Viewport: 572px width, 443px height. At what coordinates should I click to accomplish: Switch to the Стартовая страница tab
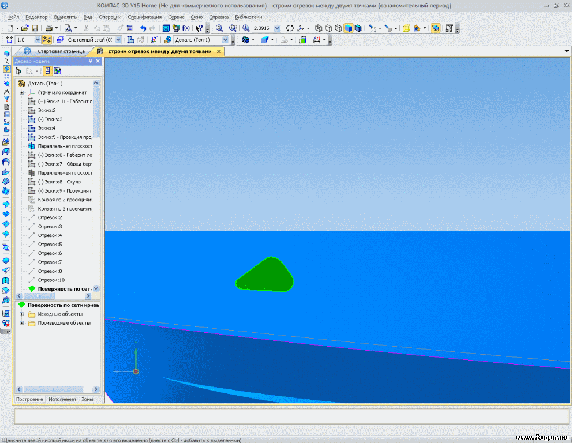click(x=61, y=51)
